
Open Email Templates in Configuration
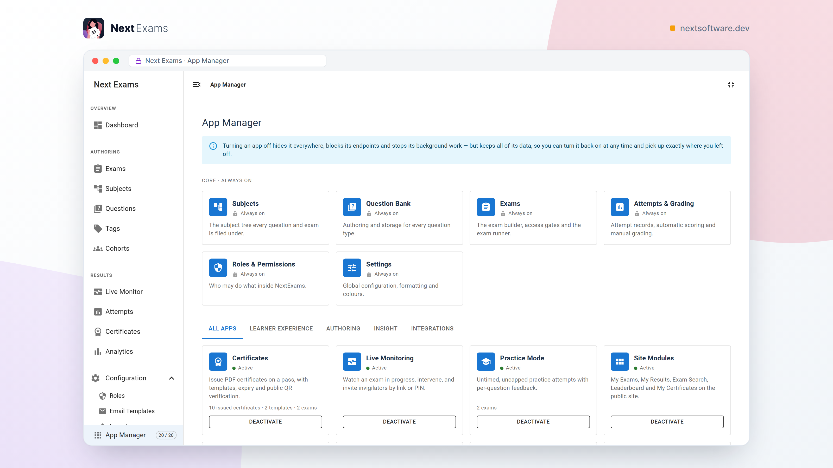(132, 411)
